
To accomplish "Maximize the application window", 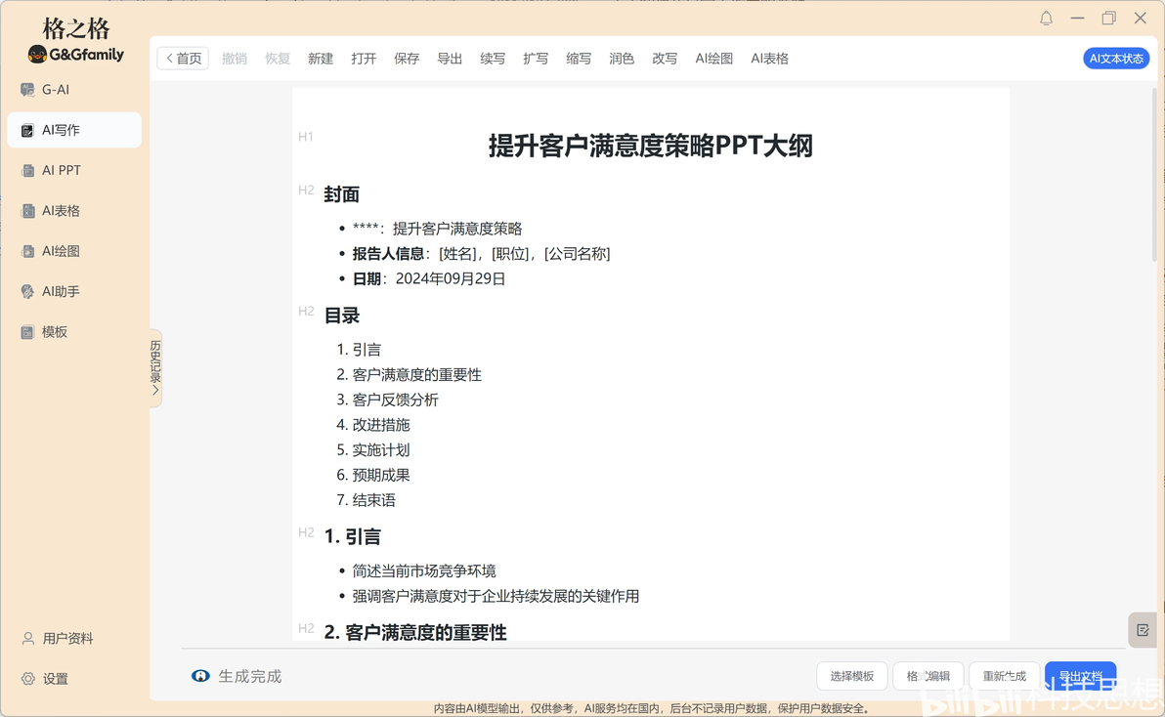I will pyautogui.click(x=1108, y=18).
